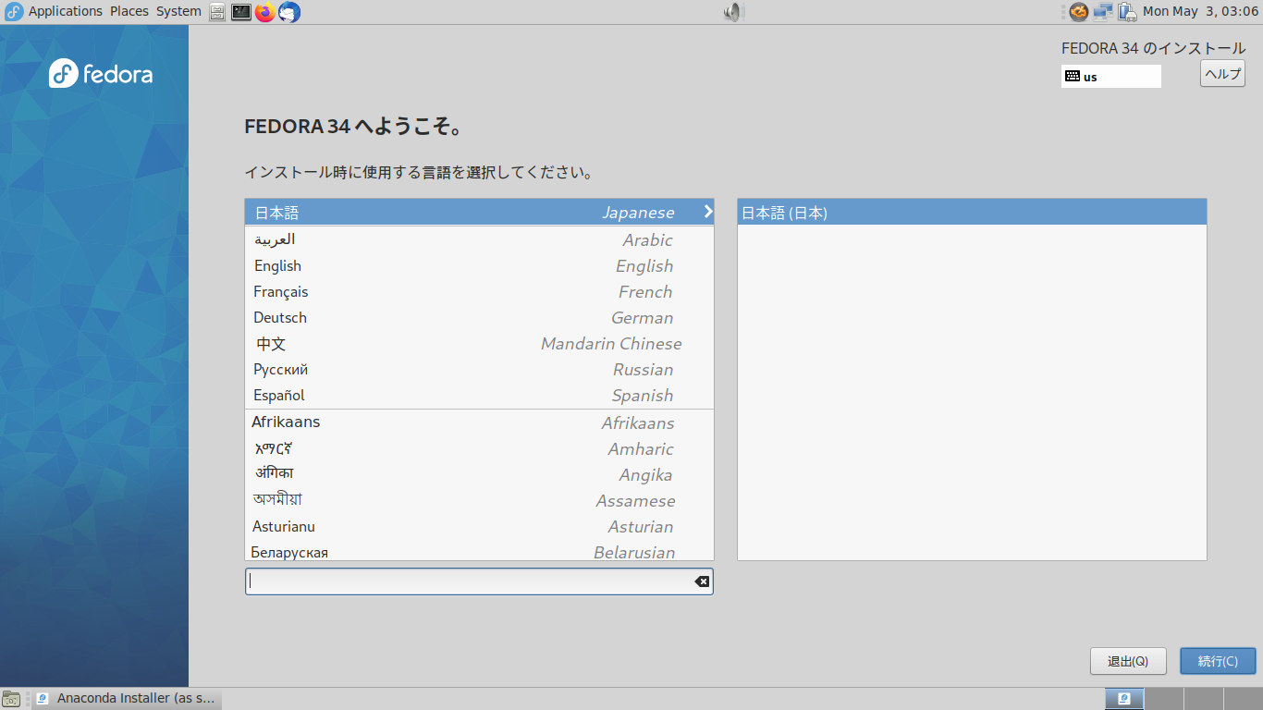Select the Amharic language row
The width and height of the screenshot is (1263, 710).
click(x=479, y=448)
